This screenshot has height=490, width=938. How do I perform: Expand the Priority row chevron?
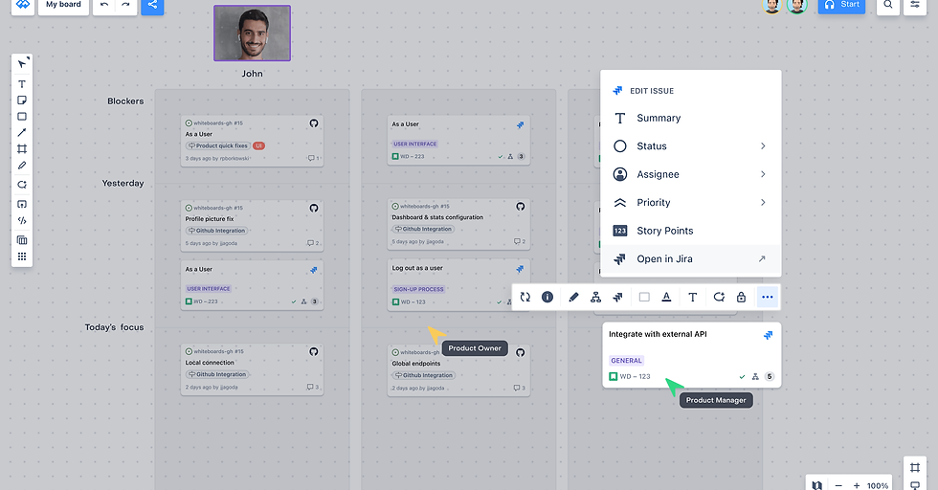tap(763, 202)
